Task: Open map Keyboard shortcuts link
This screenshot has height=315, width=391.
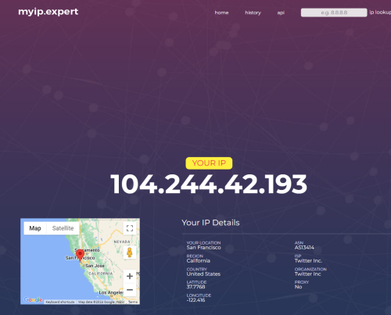Action: click(60, 302)
